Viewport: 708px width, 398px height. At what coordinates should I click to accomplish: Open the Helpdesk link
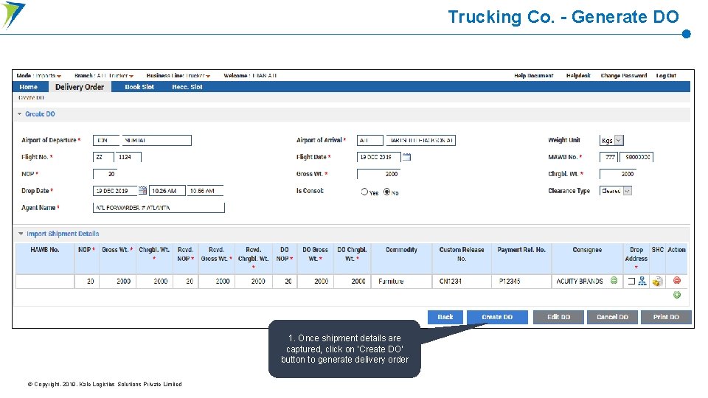click(578, 76)
